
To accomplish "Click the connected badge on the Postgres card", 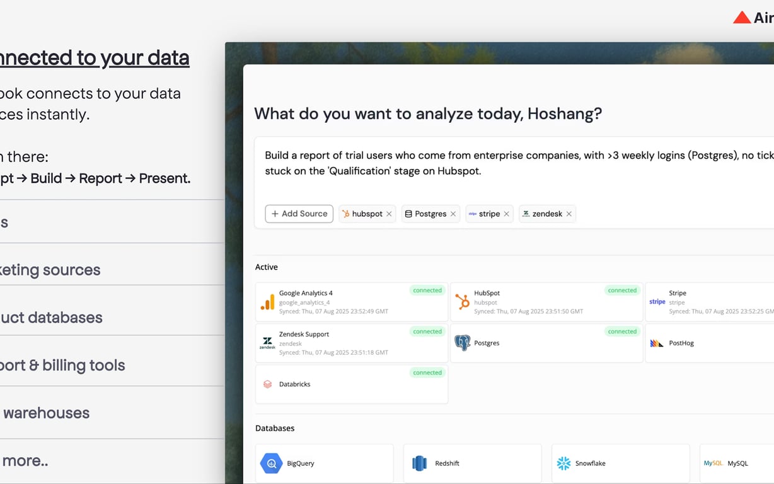I will coord(622,331).
